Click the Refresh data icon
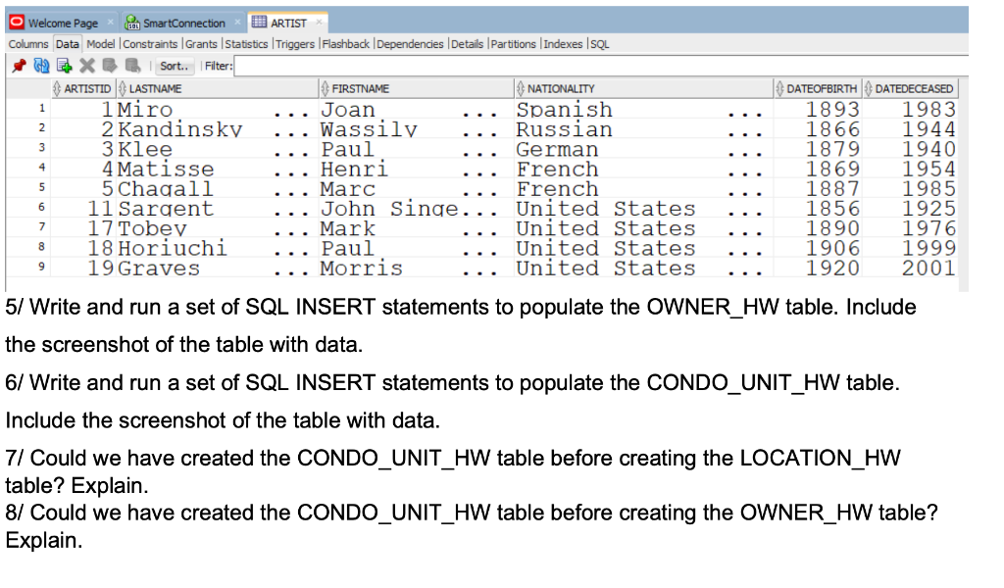The image size is (1004, 588). tap(41, 66)
